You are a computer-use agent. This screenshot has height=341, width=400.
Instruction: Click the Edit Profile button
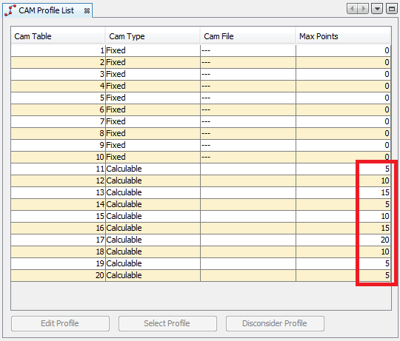(x=60, y=323)
